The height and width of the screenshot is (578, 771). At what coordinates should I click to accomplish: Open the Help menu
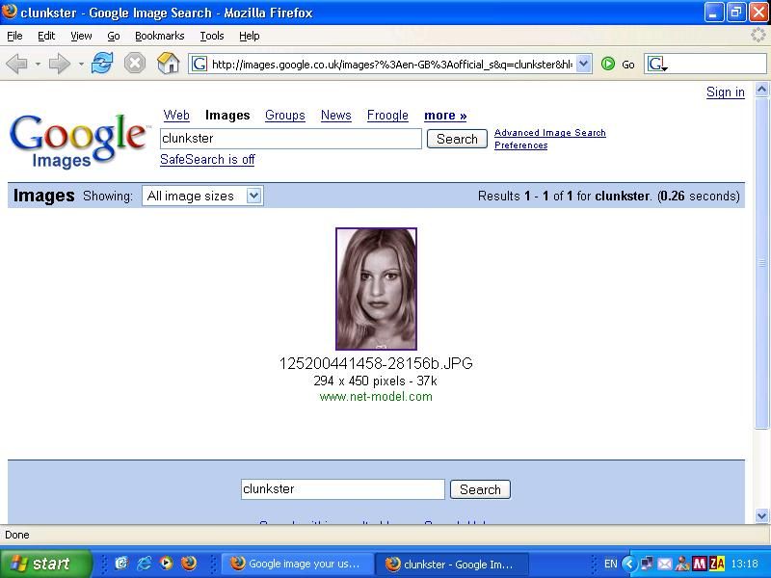pyautogui.click(x=250, y=36)
